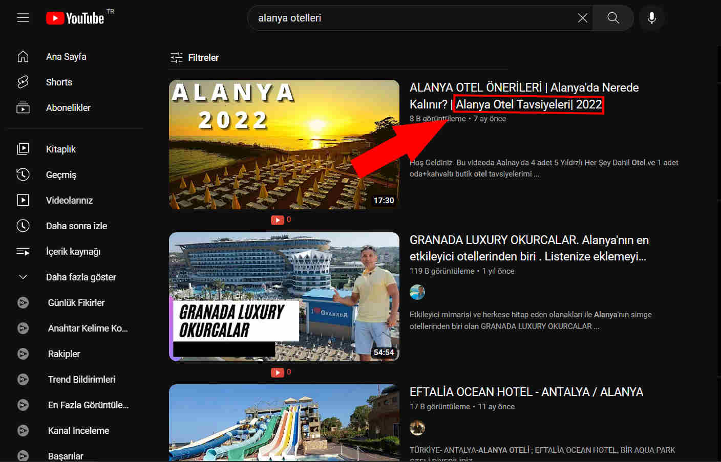Open Anahtar Kelime Ko... icon

coord(23,328)
